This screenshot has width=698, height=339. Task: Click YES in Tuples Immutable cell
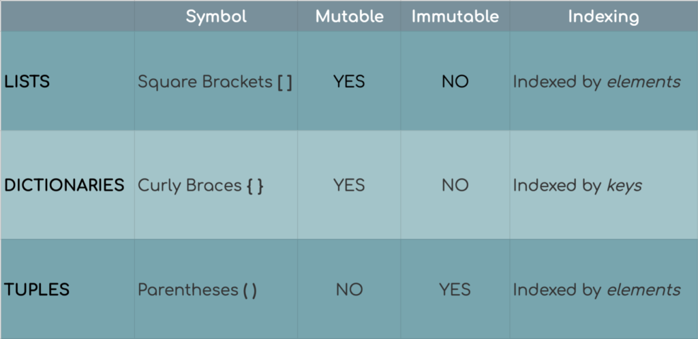[x=455, y=290]
